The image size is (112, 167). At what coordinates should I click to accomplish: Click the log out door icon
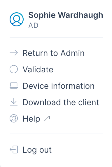click(x=14, y=149)
